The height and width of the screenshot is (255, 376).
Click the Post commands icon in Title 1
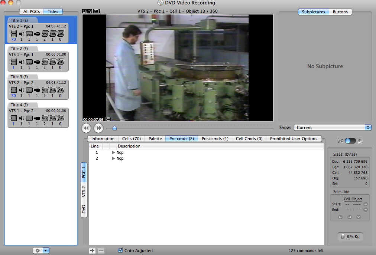pyautogui.click(x=53, y=34)
